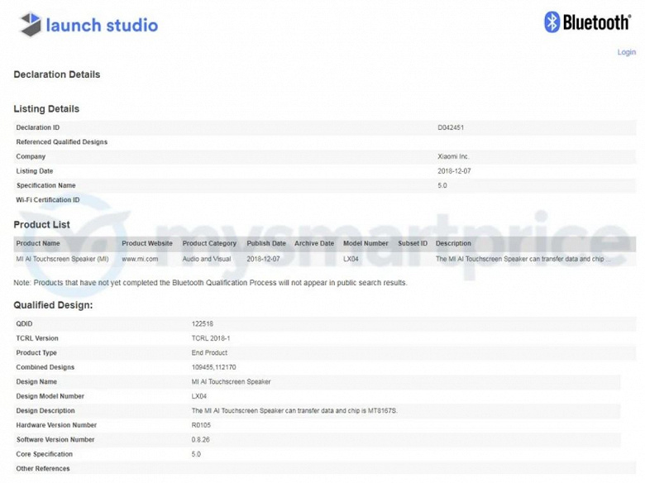
Task: Click the Model Number column header
Action: coord(365,243)
